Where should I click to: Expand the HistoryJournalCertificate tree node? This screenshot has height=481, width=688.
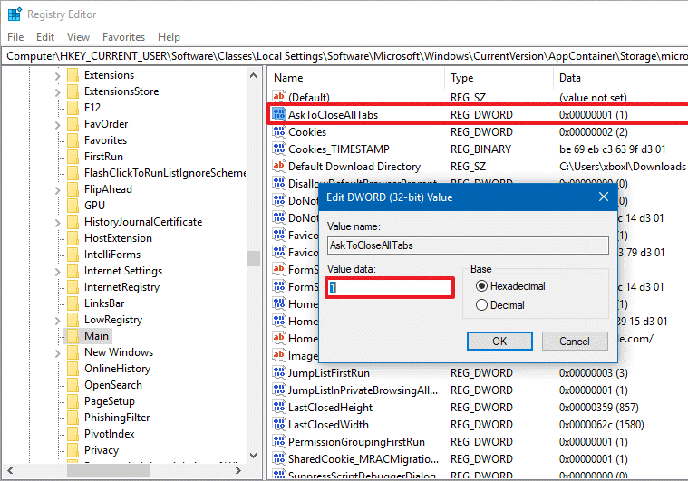point(57,223)
